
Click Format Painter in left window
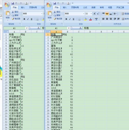click(16, 19)
